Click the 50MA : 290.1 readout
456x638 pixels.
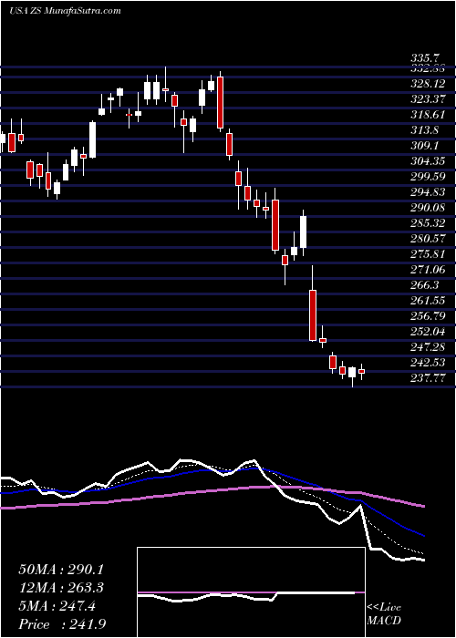[x=61, y=570]
